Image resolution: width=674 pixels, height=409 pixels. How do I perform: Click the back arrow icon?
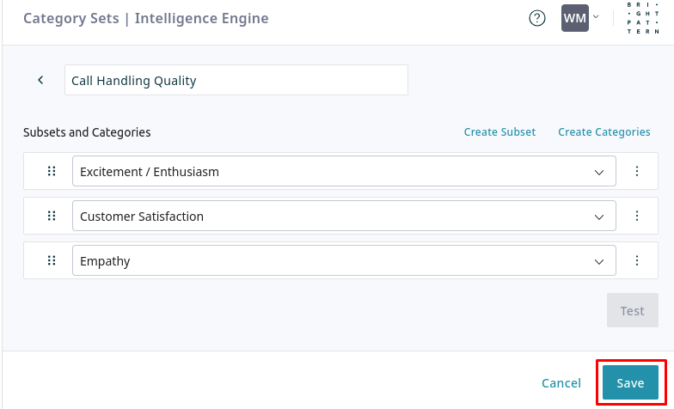pyautogui.click(x=40, y=80)
